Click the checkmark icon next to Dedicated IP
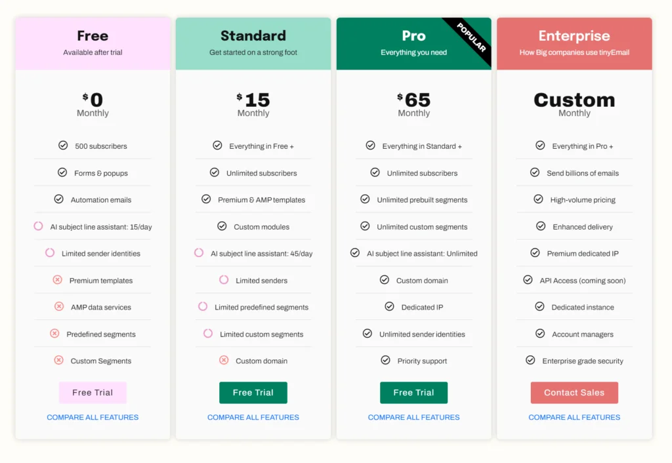The height and width of the screenshot is (463, 672). pos(388,307)
